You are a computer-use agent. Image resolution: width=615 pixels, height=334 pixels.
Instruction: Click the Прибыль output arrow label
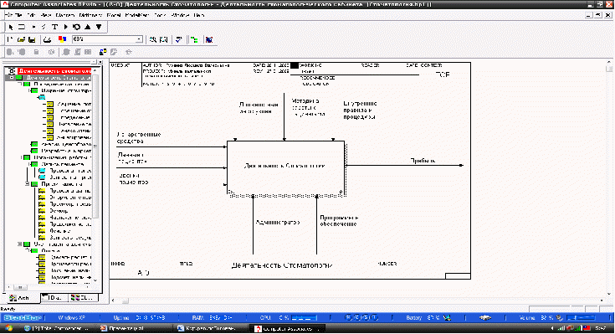pyautogui.click(x=423, y=161)
